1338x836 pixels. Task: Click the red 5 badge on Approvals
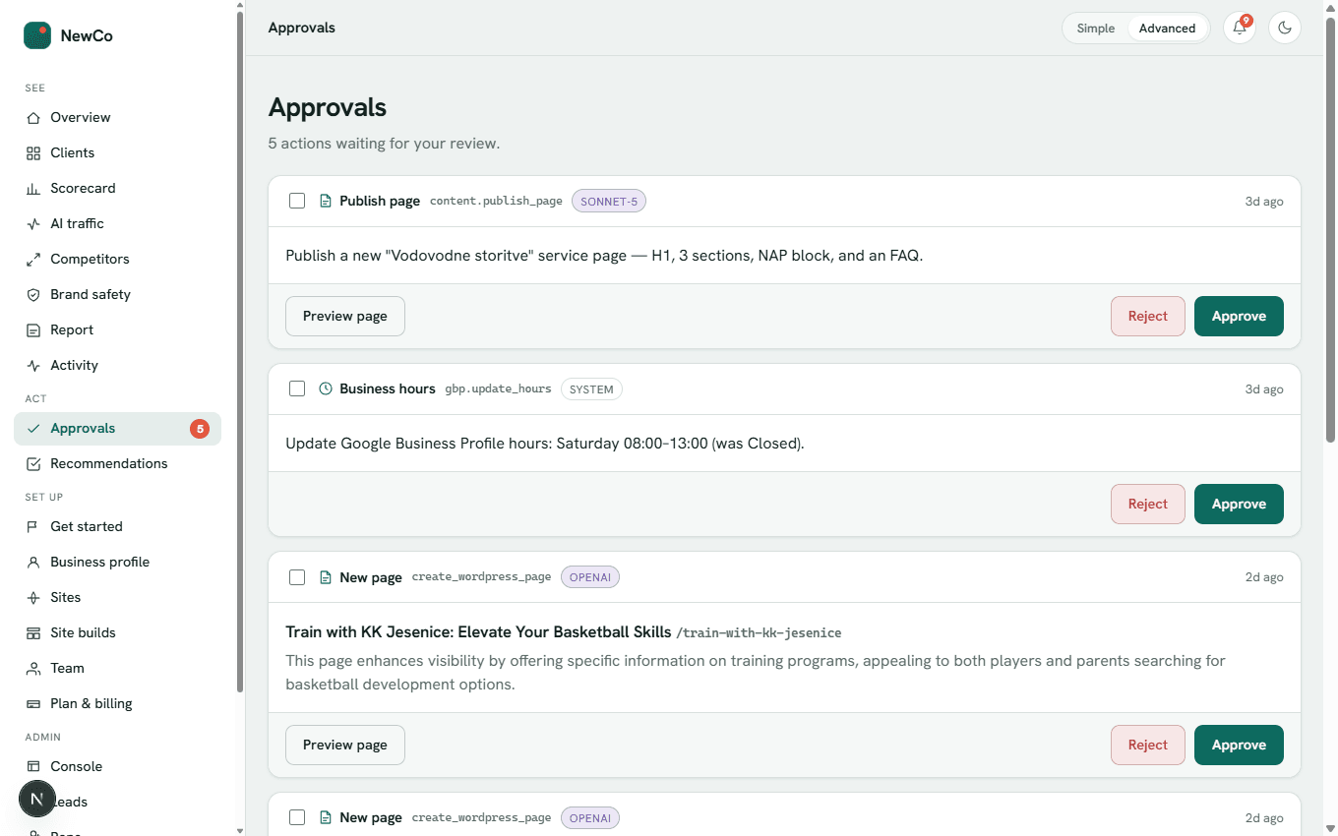click(x=200, y=428)
